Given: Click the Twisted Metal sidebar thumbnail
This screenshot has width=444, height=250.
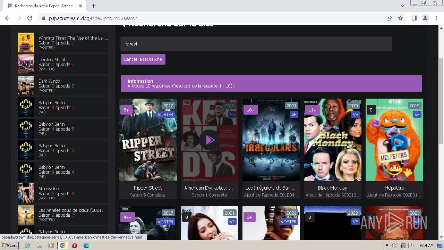Looking at the screenshot, I should click(x=26, y=64).
